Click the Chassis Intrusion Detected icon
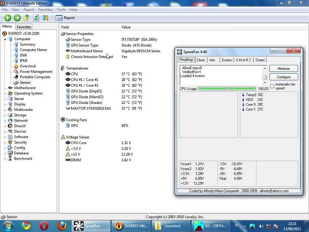Image resolution: width=309 pixels, height=232 pixels. [68, 57]
